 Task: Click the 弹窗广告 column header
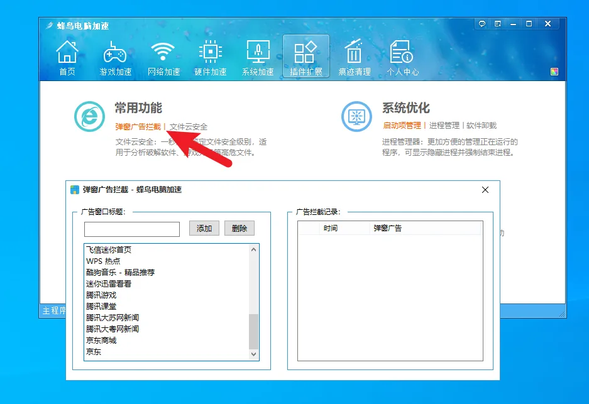click(425, 228)
